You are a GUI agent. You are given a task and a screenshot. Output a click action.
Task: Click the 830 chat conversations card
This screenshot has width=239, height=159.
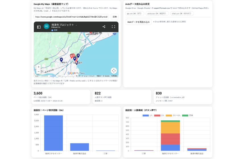tap(183, 97)
